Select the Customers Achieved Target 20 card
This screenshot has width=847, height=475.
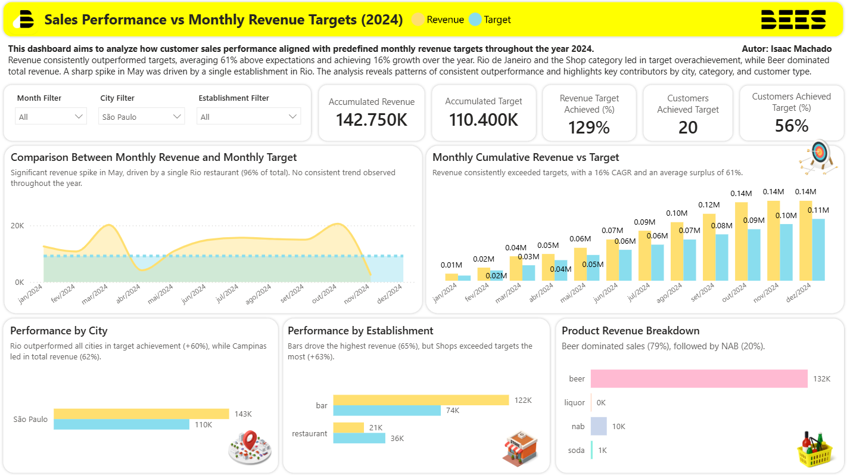[x=688, y=113]
